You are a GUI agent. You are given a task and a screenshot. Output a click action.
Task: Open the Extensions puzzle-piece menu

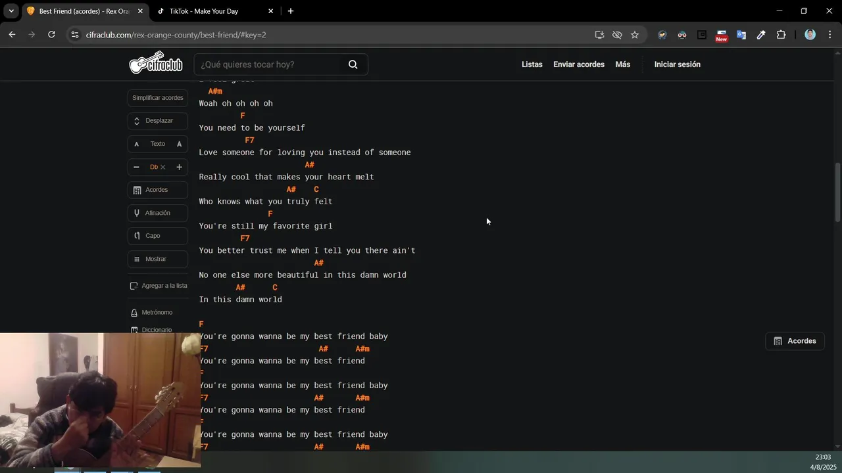click(781, 35)
